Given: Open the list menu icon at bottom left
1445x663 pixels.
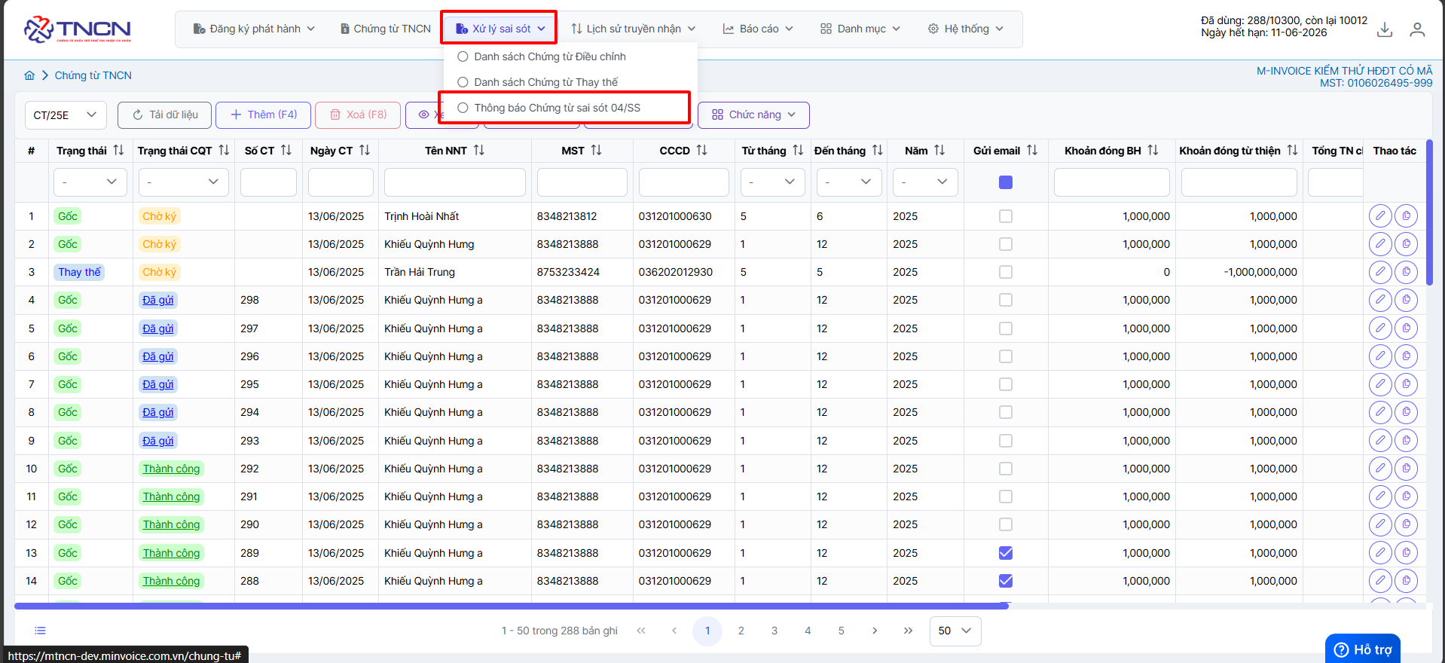Looking at the screenshot, I should pyautogui.click(x=41, y=631).
